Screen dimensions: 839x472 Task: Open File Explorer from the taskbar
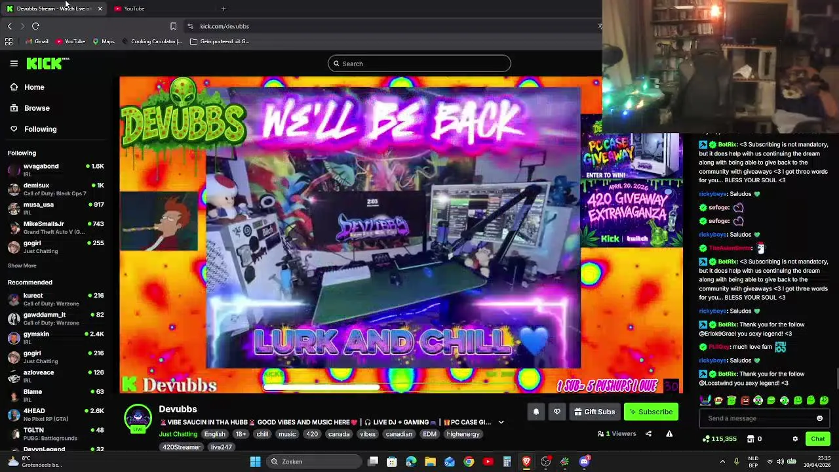click(x=430, y=462)
